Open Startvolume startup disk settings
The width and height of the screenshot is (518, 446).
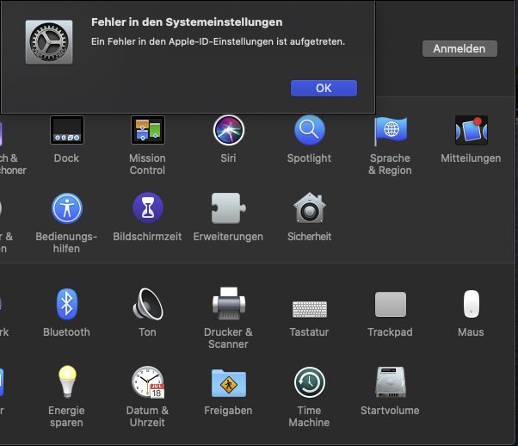tap(390, 382)
